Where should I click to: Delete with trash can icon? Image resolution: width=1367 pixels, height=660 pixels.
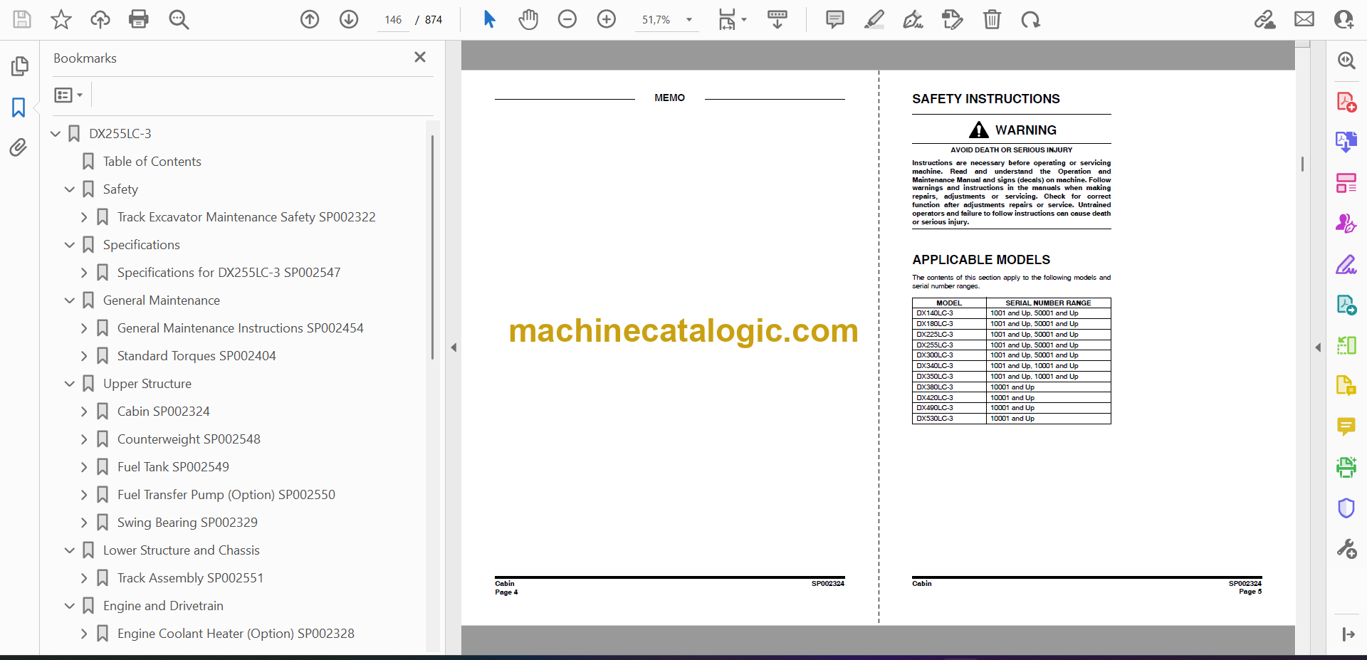click(x=992, y=19)
